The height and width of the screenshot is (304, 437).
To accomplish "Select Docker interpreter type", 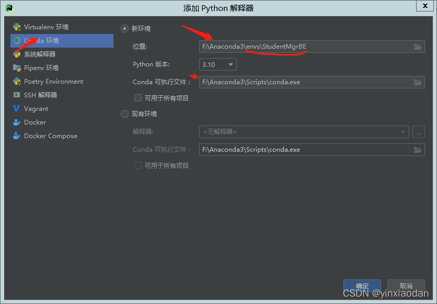I will click(62, 122).
